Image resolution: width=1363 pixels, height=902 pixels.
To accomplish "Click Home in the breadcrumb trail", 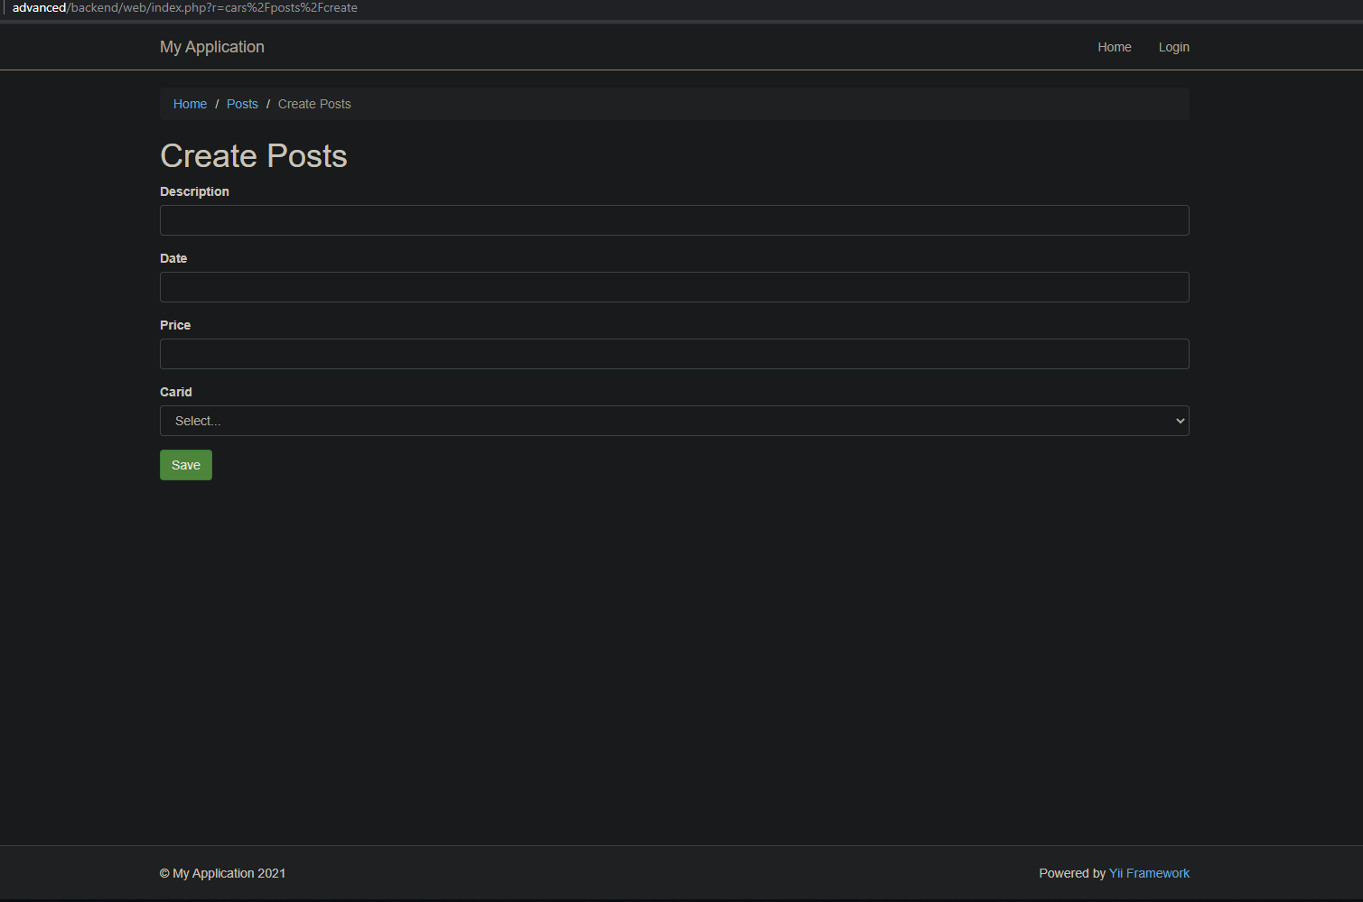I will [190, 104].
